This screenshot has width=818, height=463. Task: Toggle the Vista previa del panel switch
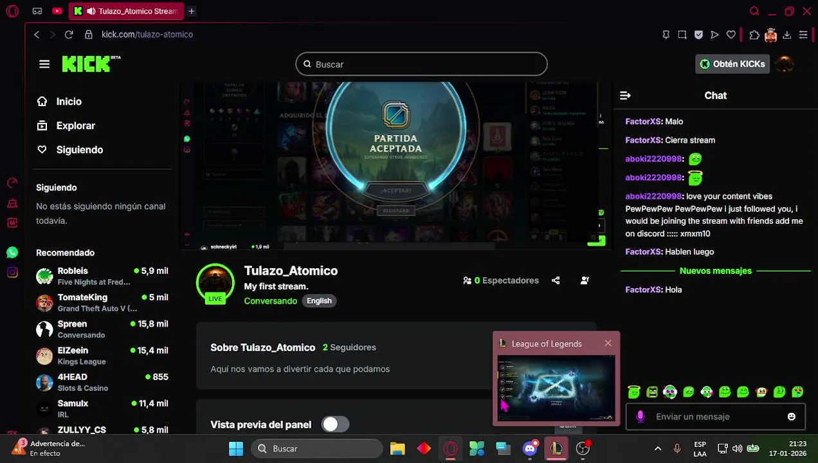pos(335,424)
